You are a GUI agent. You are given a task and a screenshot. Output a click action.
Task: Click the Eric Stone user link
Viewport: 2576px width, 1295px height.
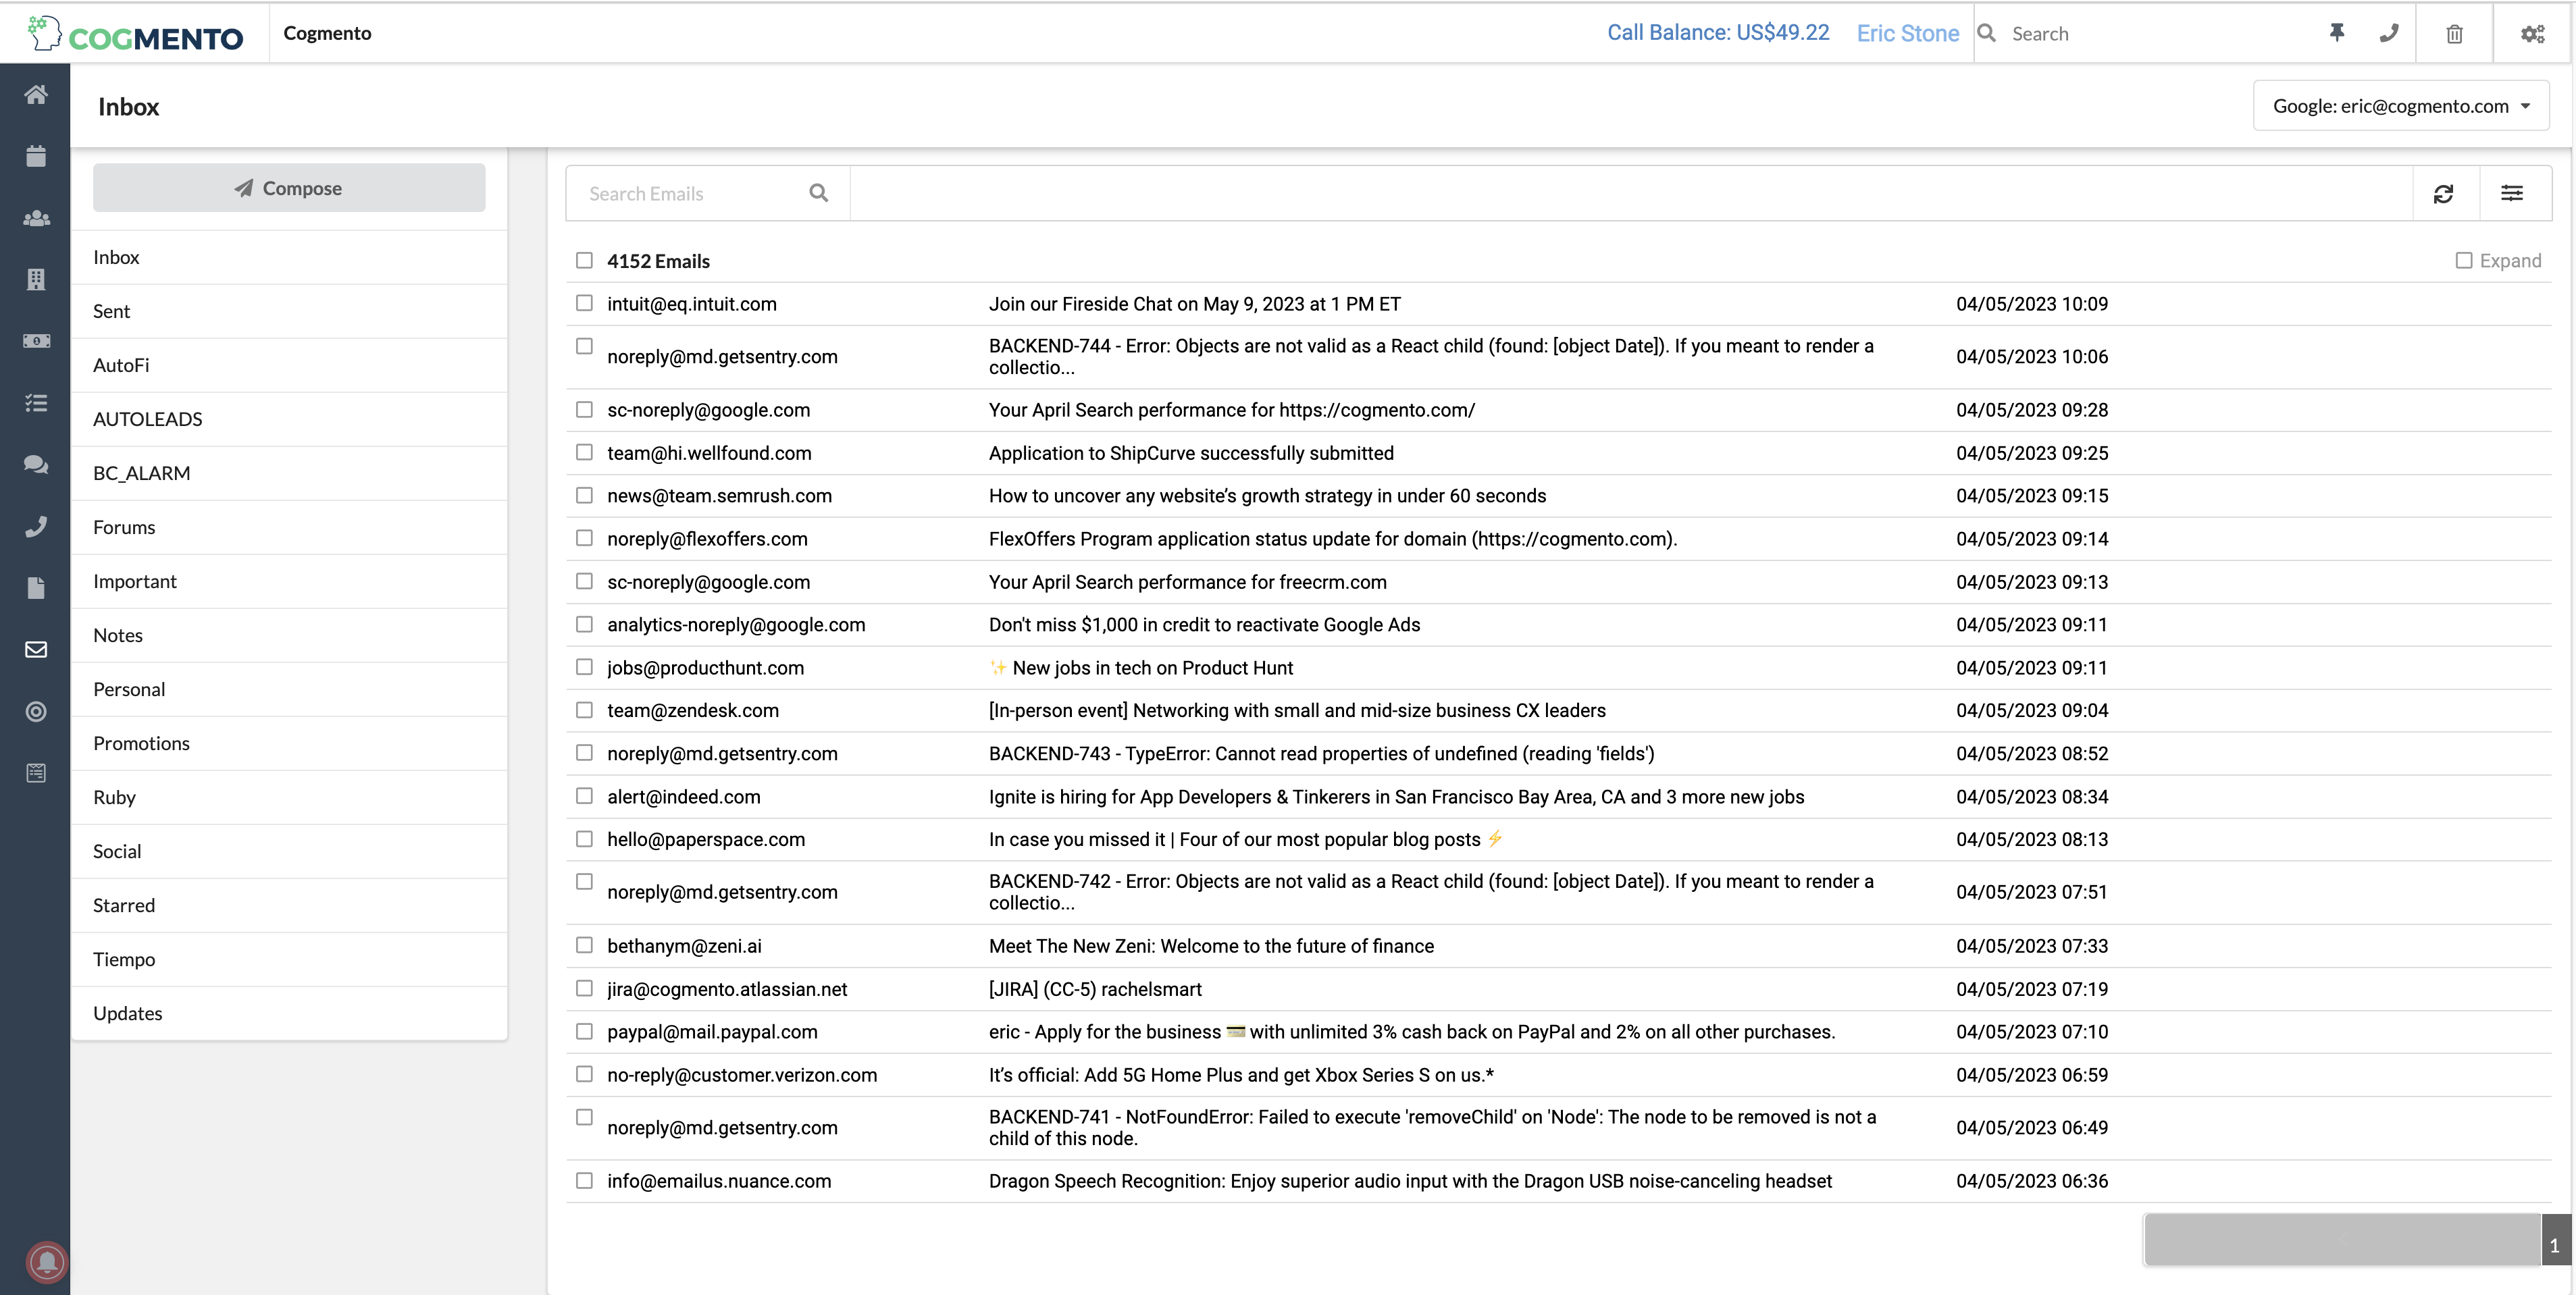click(1907, 33)
